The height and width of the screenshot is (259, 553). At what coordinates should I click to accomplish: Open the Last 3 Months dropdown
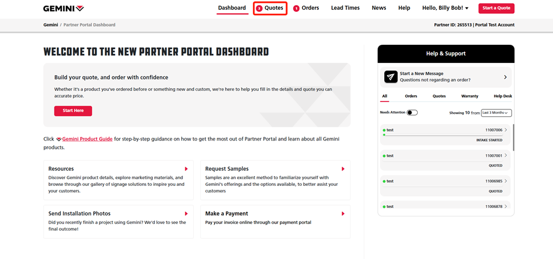tap(496, 113)
